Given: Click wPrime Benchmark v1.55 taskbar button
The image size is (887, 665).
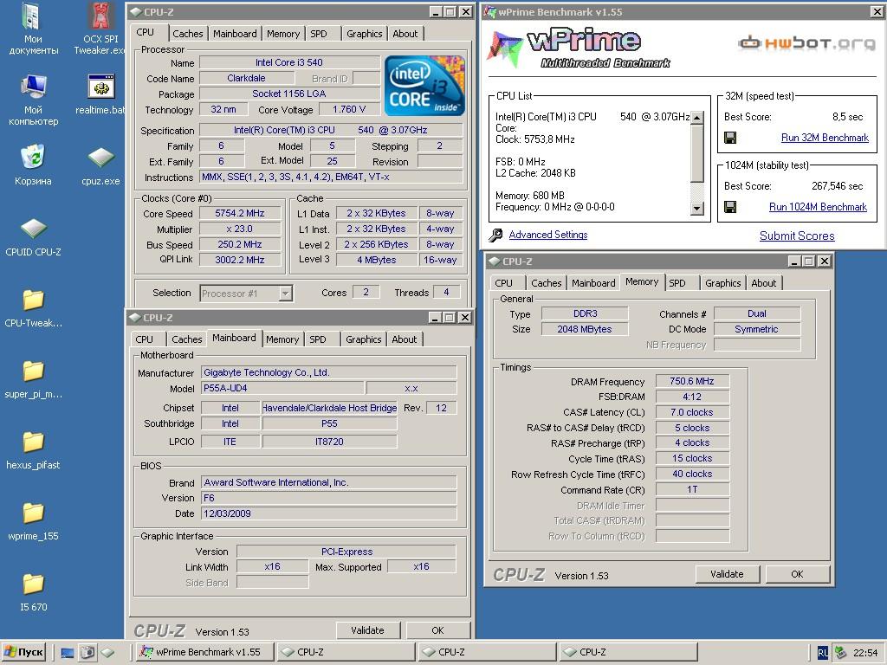Looking at the screenshot, I should click(x=206, y=652).
